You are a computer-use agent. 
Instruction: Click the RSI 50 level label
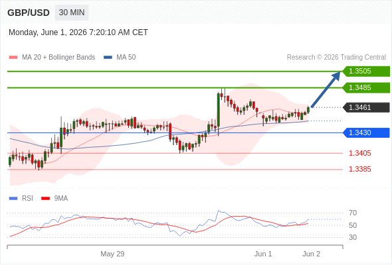click(353, 225)
